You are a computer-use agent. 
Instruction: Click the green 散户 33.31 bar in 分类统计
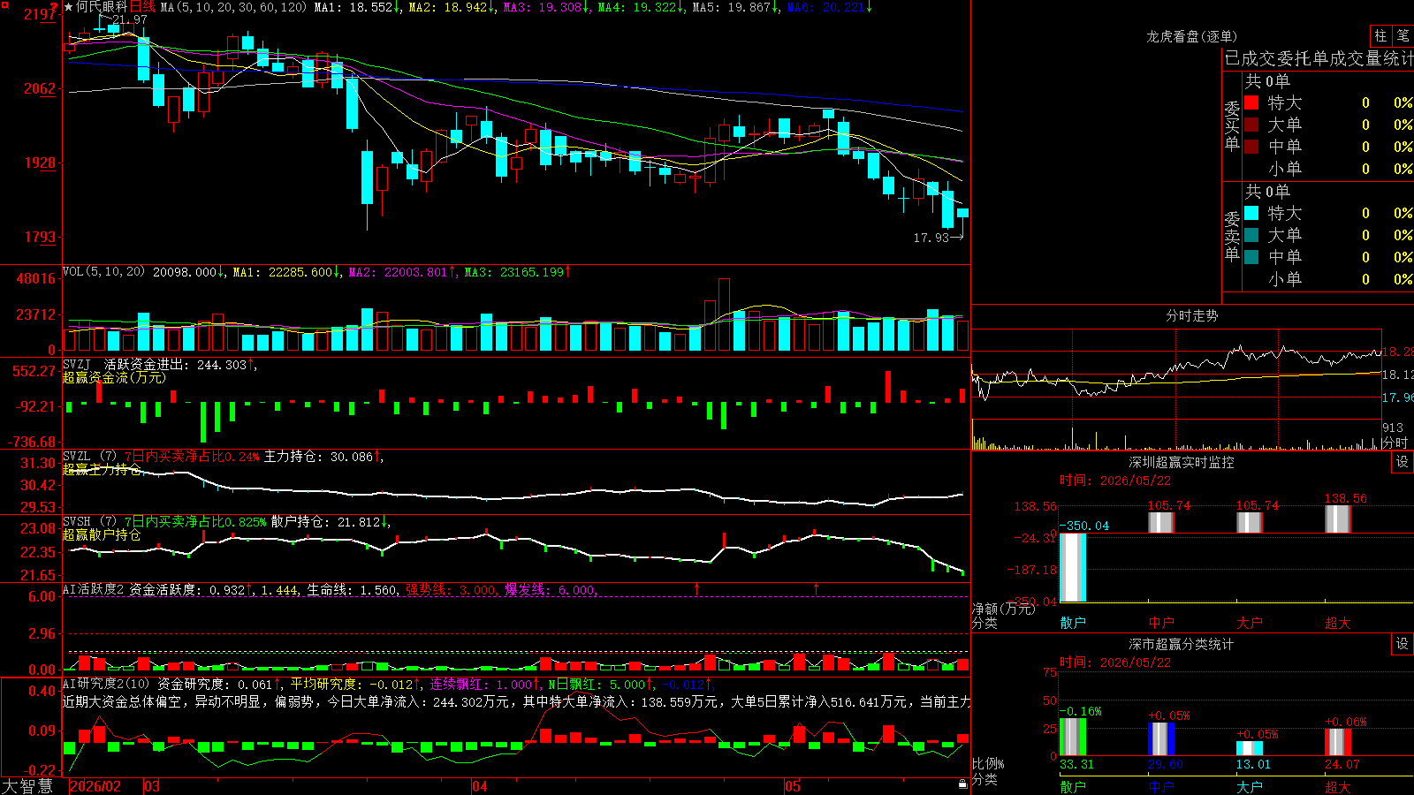[x=1073, y=737]
